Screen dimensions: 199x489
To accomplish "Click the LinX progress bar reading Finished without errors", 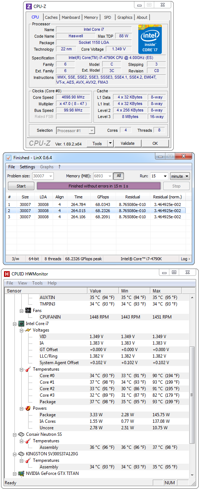I will [x=99, y=186].
